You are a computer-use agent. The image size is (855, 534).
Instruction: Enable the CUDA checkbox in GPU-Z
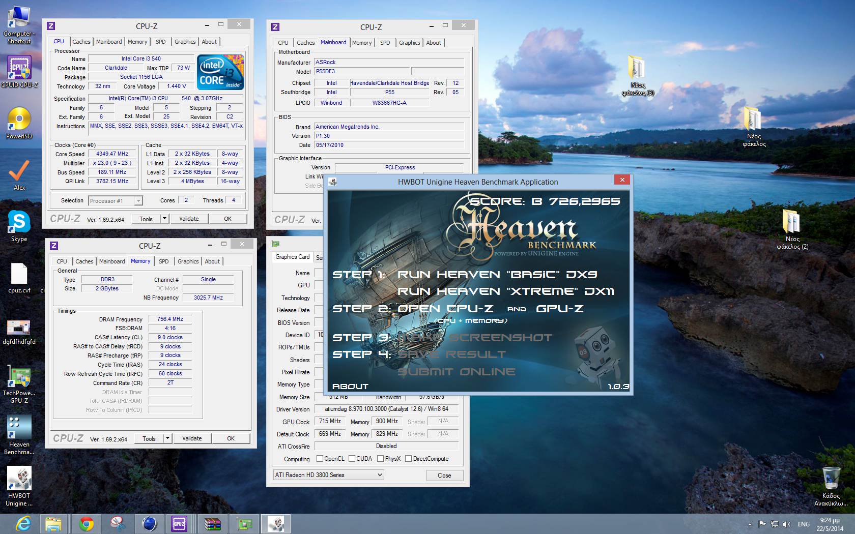click(x=352, y=459)
